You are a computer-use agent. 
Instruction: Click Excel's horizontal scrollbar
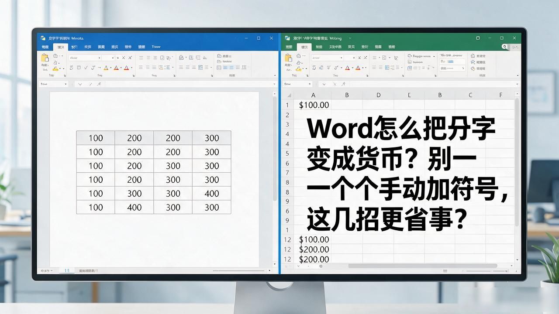[422, 266]
